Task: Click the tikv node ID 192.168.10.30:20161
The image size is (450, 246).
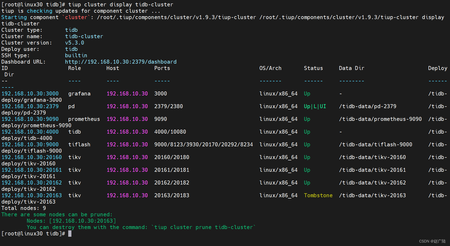Action: tap(32, 170)
